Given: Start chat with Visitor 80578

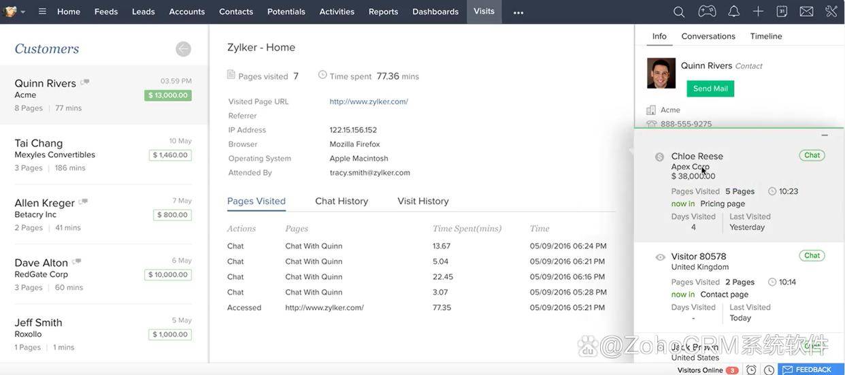Looking at the screenshot, I should pos(812,256).
